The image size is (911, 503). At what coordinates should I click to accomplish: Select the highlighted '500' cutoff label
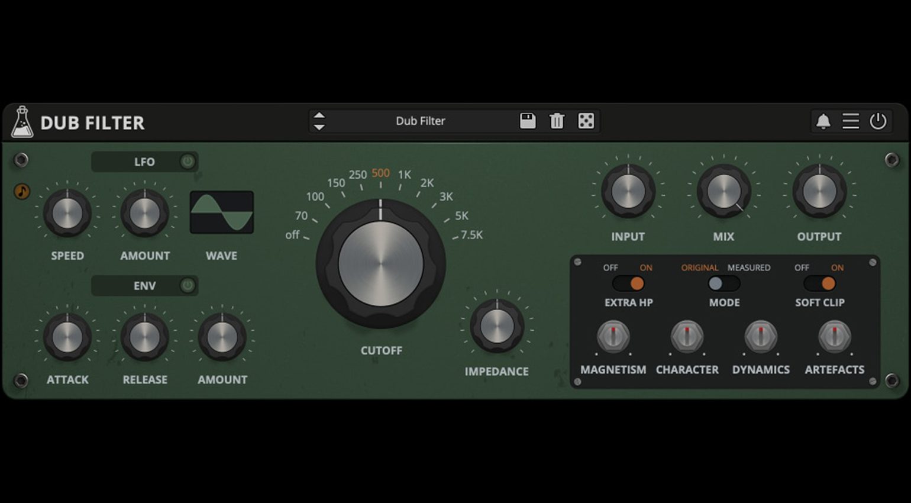tap(380, 173)
